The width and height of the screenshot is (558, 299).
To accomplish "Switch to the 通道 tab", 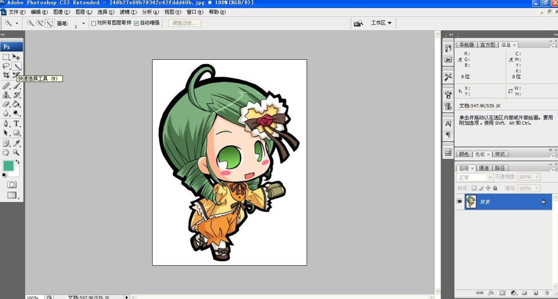I will (x=484, y=168).
